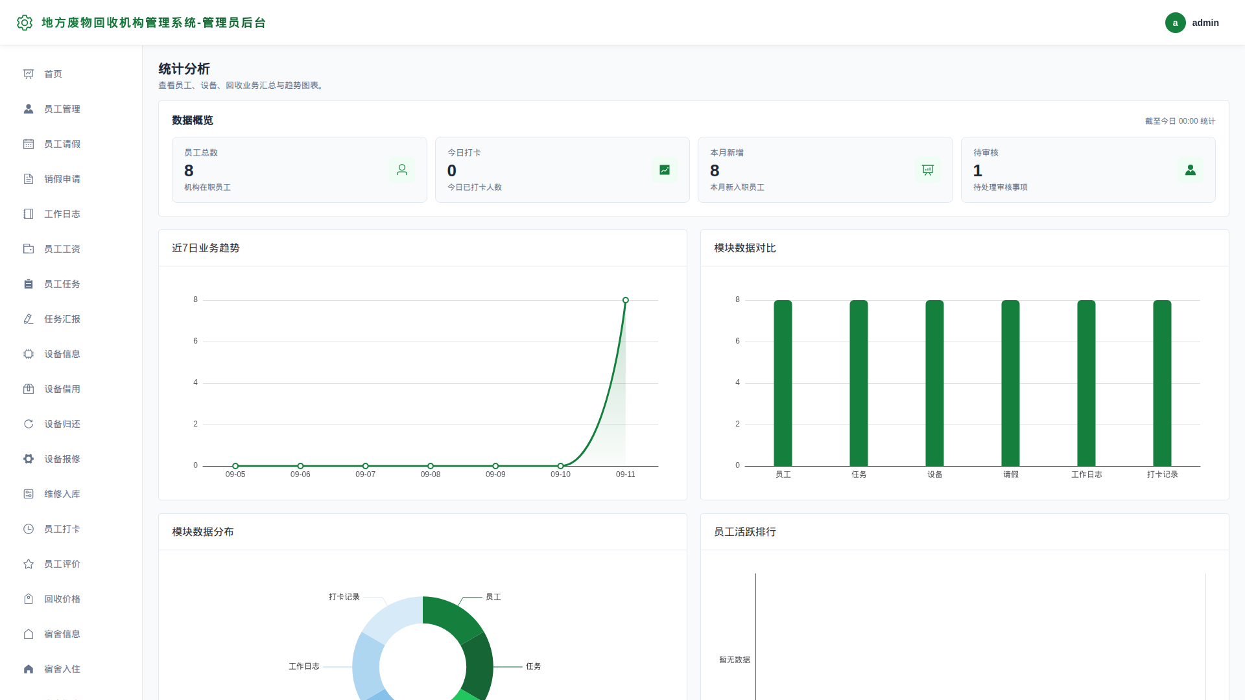
Task: Click the 员工管理 person icon
Action: pos(29,109)
